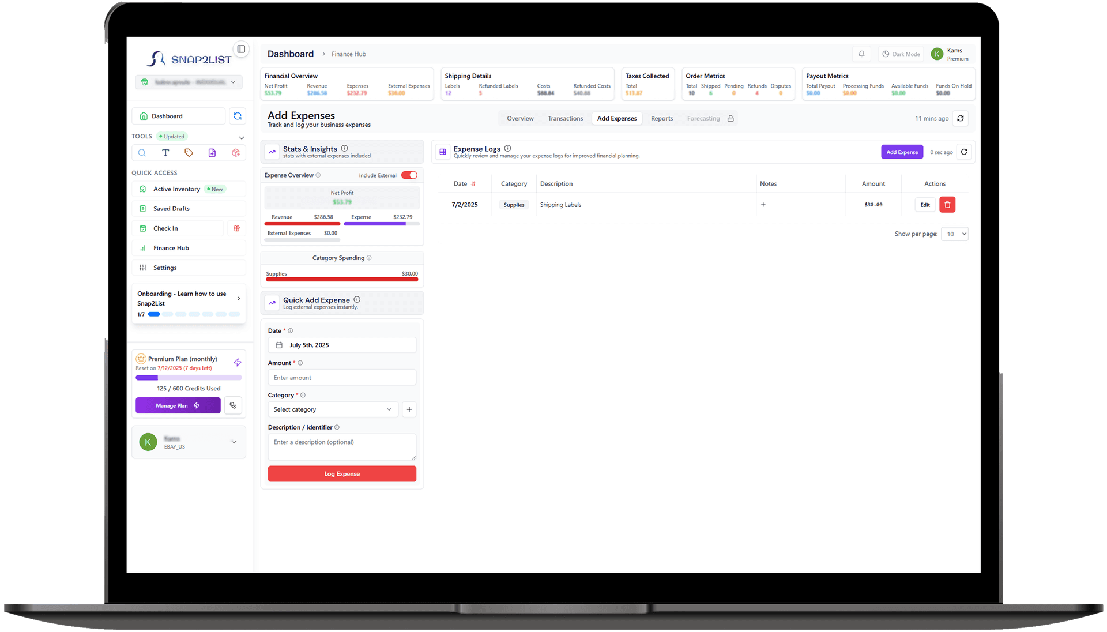Click the notification bell in the header

point(861,54)
